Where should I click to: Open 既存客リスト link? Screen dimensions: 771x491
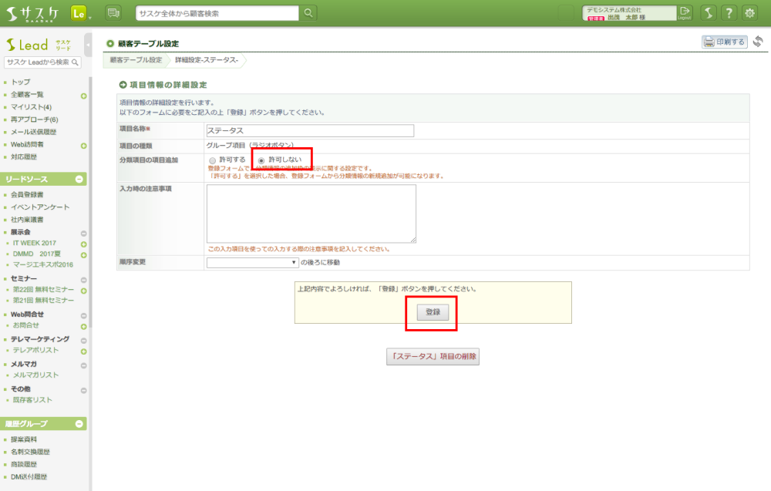click(x=32, y=400)
